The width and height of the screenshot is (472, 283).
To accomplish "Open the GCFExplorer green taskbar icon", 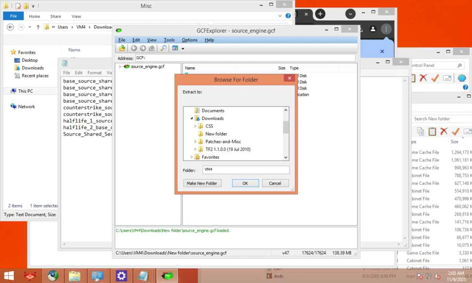I will (x=167, y=276).
